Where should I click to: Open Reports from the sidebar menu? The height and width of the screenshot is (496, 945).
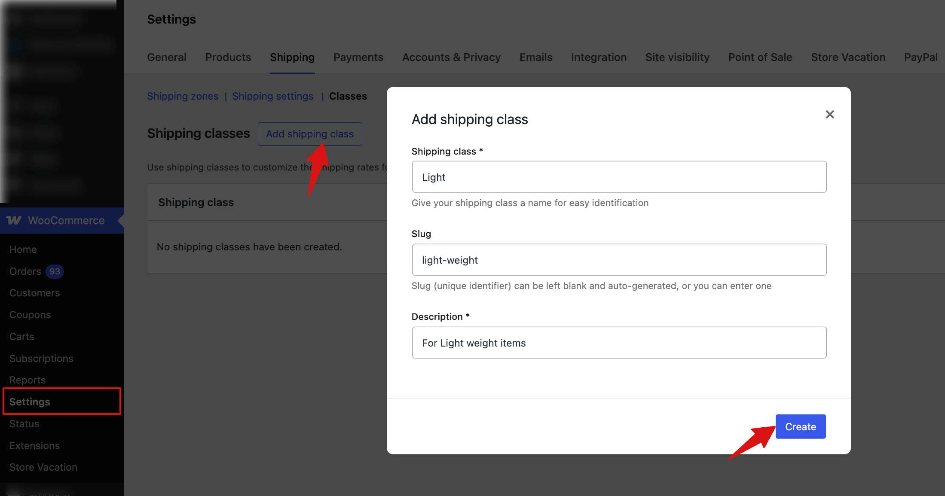27,380
